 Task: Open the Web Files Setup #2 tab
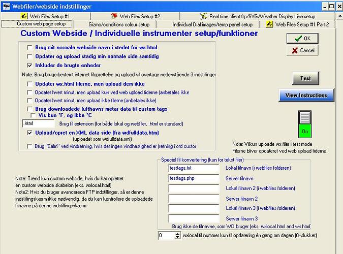coord(135,16)
